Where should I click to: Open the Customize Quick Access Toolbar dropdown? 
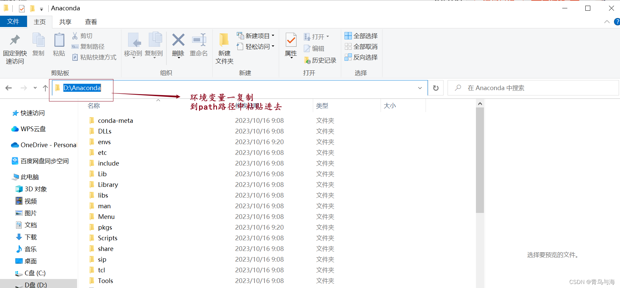point(41,9)
